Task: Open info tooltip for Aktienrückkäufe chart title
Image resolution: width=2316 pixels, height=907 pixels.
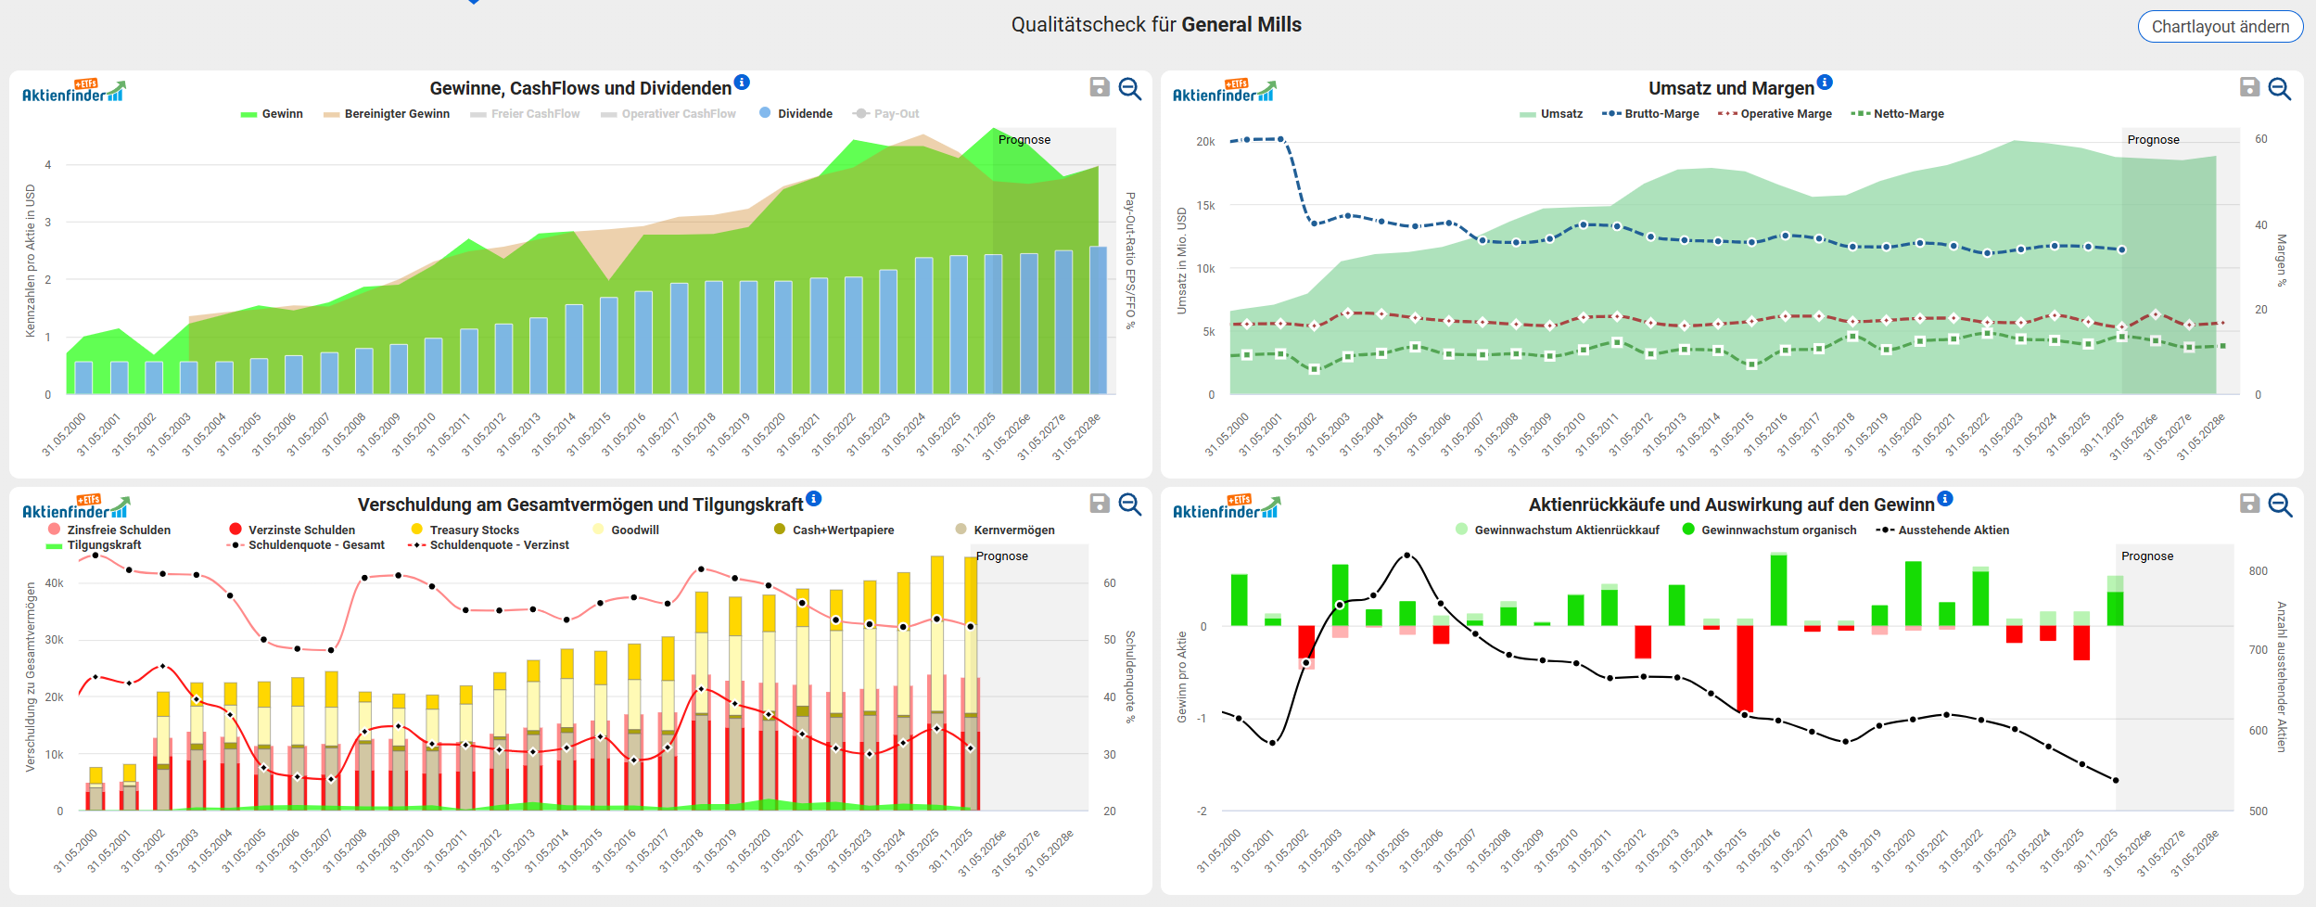Action: click(1945, 498)
